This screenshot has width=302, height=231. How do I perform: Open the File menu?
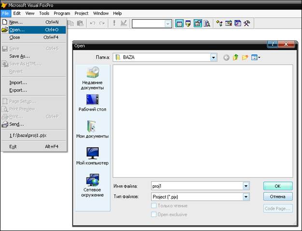click(5, 13)
